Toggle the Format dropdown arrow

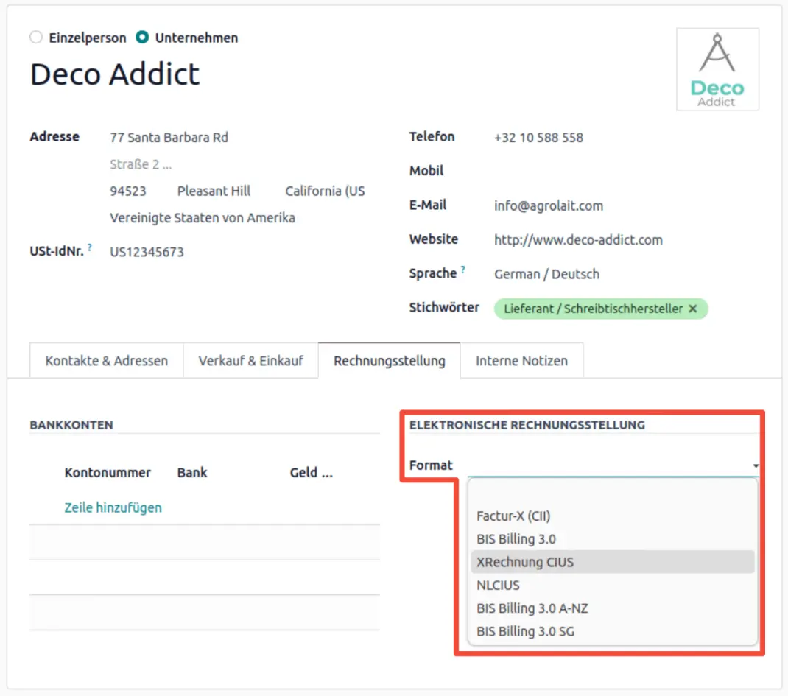756,466
